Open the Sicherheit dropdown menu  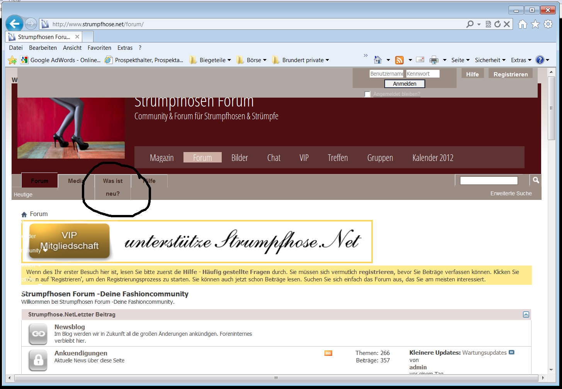(x=490, y=60)
